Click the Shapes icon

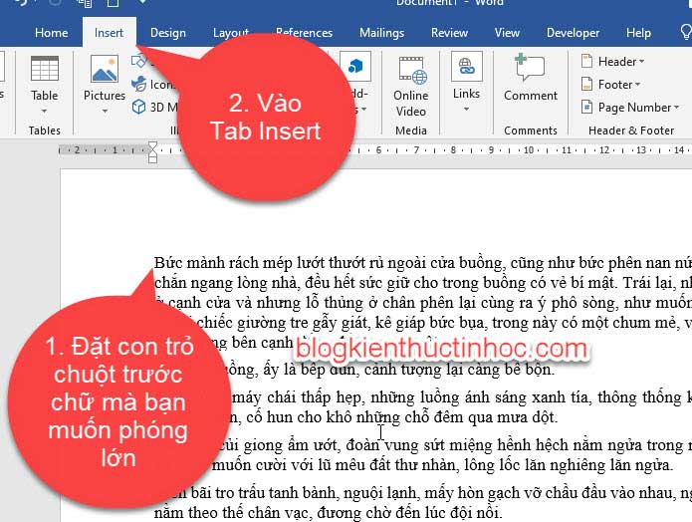point(138,61)
